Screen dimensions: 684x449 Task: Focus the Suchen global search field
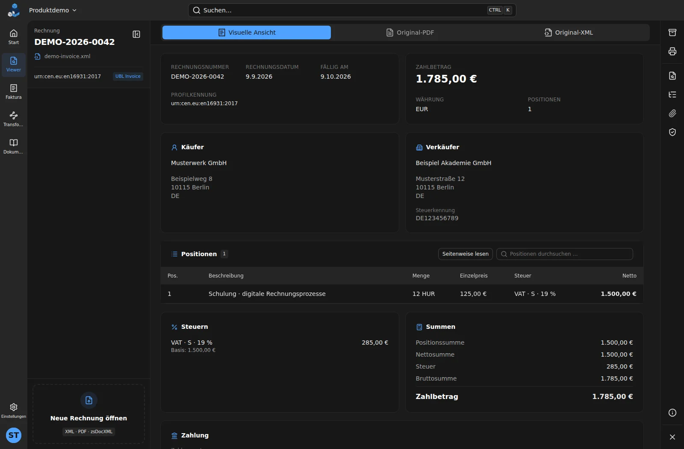coord(352,10)
